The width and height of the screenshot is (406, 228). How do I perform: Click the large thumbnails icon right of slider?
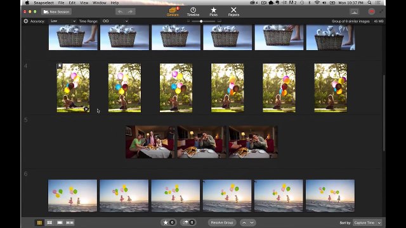point(219,21)
